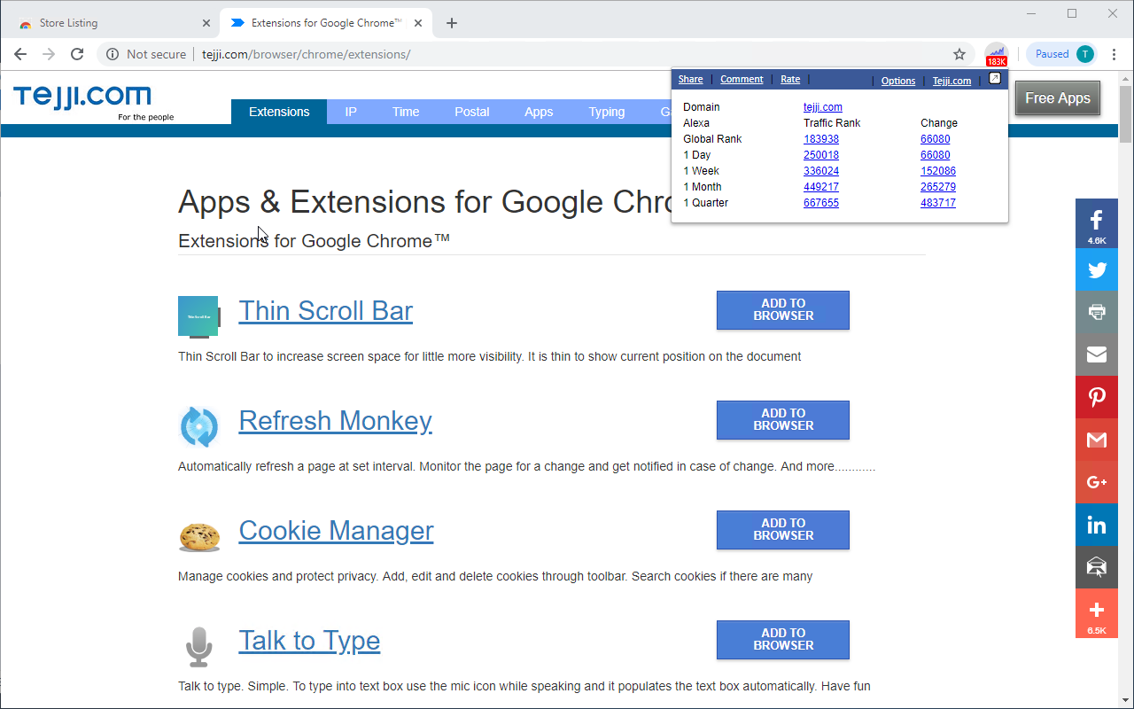Screen dimensions: 1134x709
Task: Click the forward navigation arrow
Action: point(49,54)
